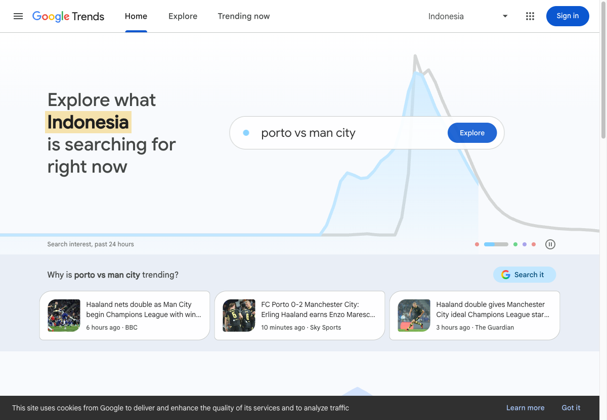
Task: Click the 'Search interest, past 24 hours' label
Action: click(x=91, y=244)
